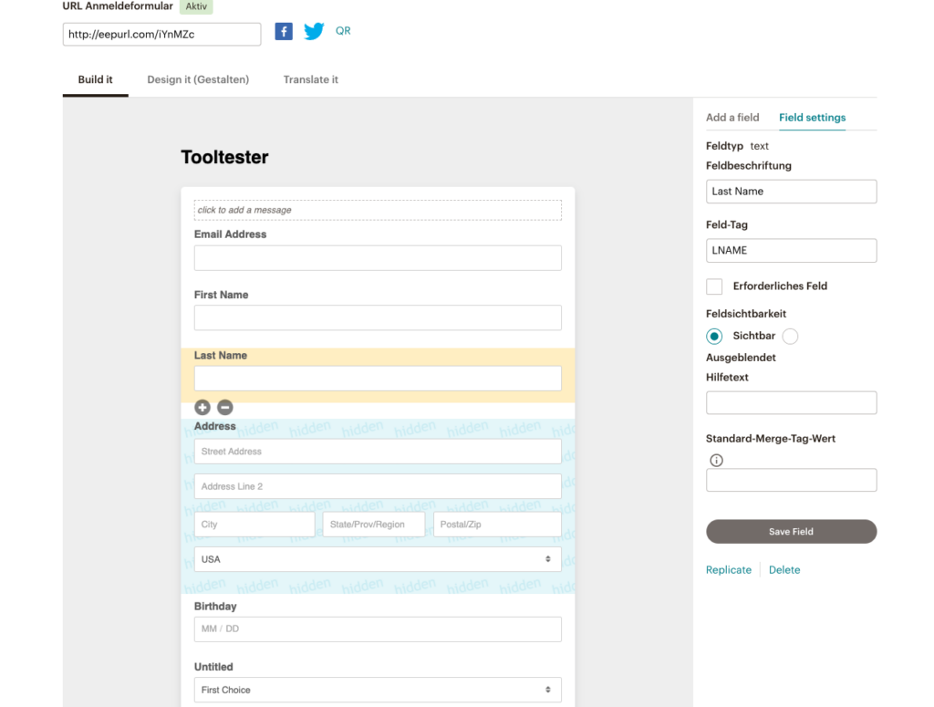
Task: Share the form on Facebook
Action: (284, 31)
